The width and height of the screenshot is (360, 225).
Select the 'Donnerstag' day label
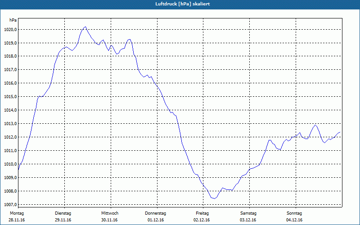[x=155, y=213]
